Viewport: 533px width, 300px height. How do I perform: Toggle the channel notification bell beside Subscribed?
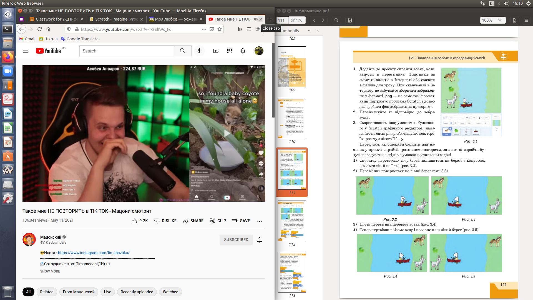[x=259, y=240]
